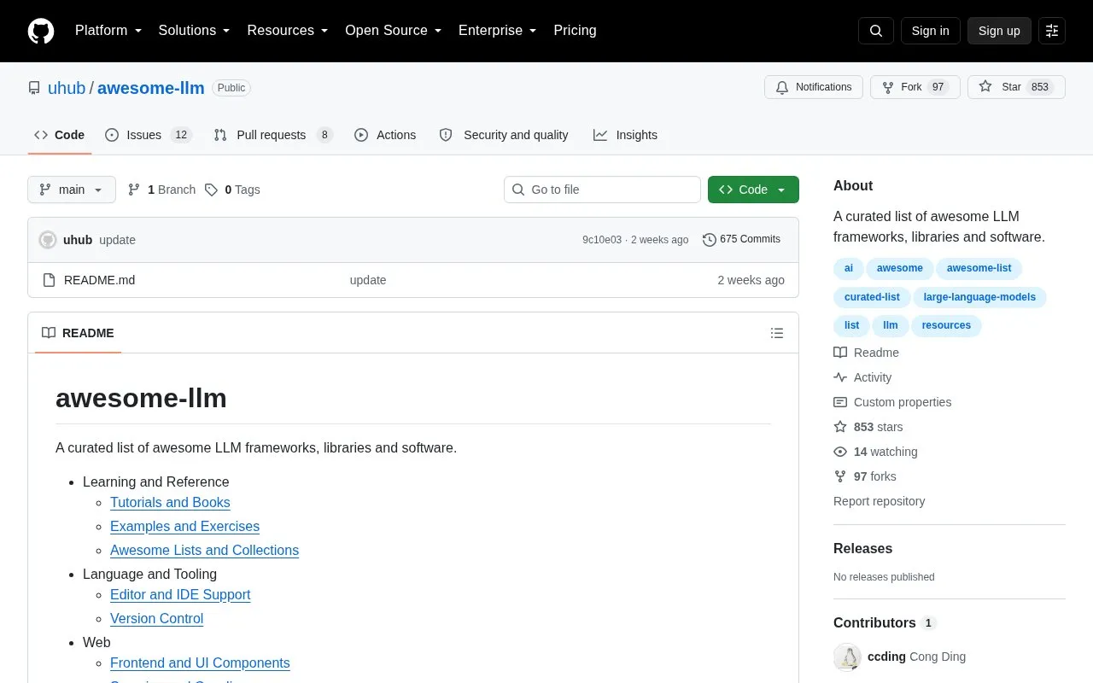Switch to the Pull requests tab
Screen dimensions: 1093x683
click(x=273, y=135)
